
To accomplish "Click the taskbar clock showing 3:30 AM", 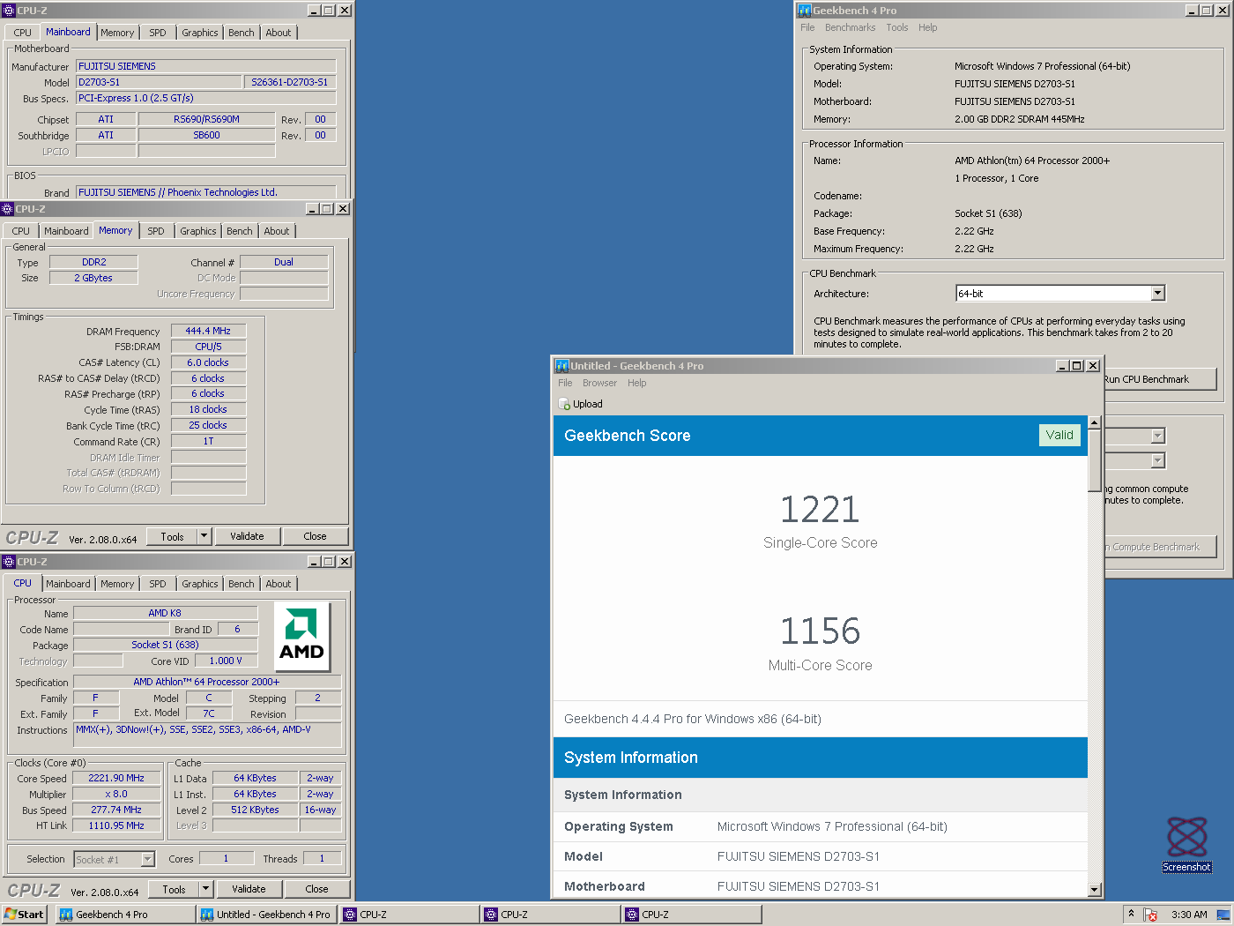I will [x=1189, y=915].
